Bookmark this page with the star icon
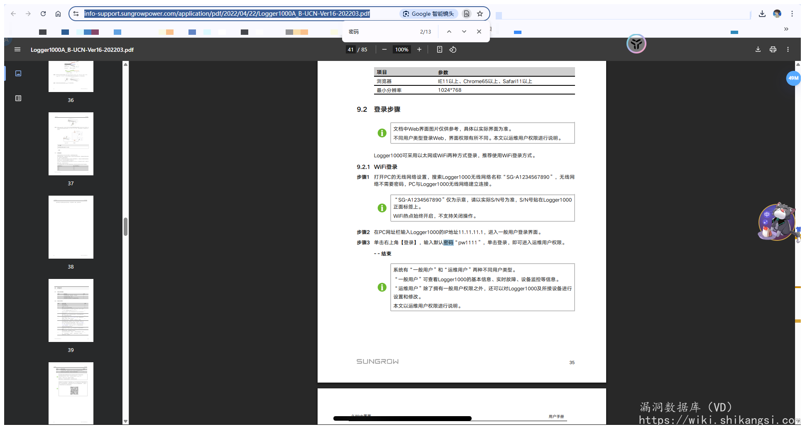This screenshot has height=429, width=805. (x=480, y=14)
